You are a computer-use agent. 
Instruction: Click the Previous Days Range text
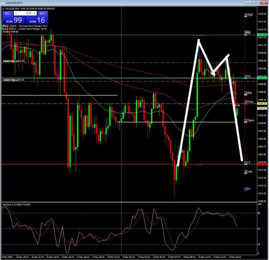click(x=33, y=26)
